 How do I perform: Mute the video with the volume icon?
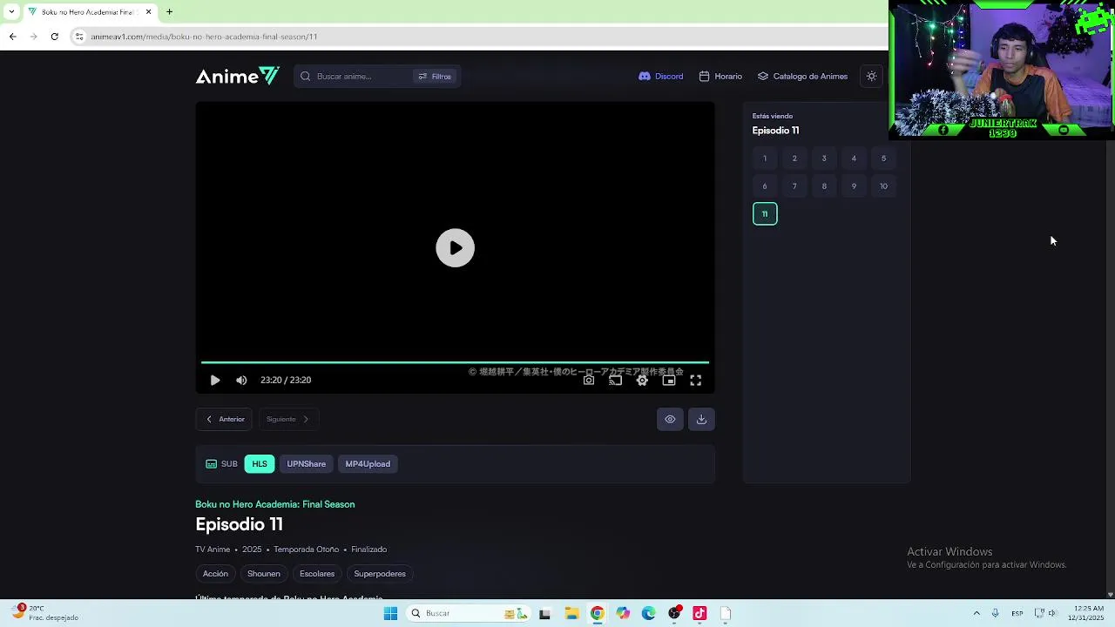click(x=241, y=381)
